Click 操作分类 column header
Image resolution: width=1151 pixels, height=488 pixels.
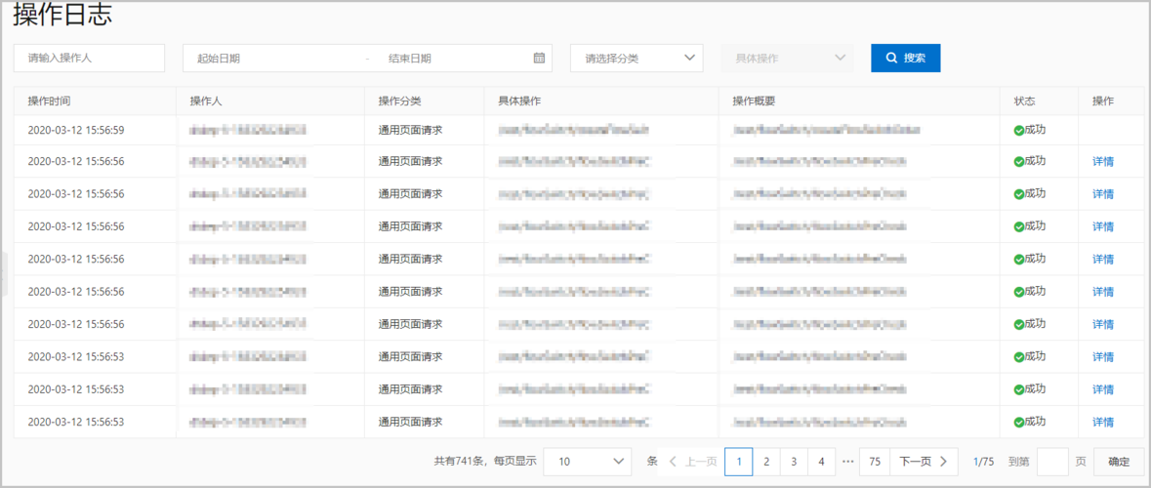coord(399,101)
